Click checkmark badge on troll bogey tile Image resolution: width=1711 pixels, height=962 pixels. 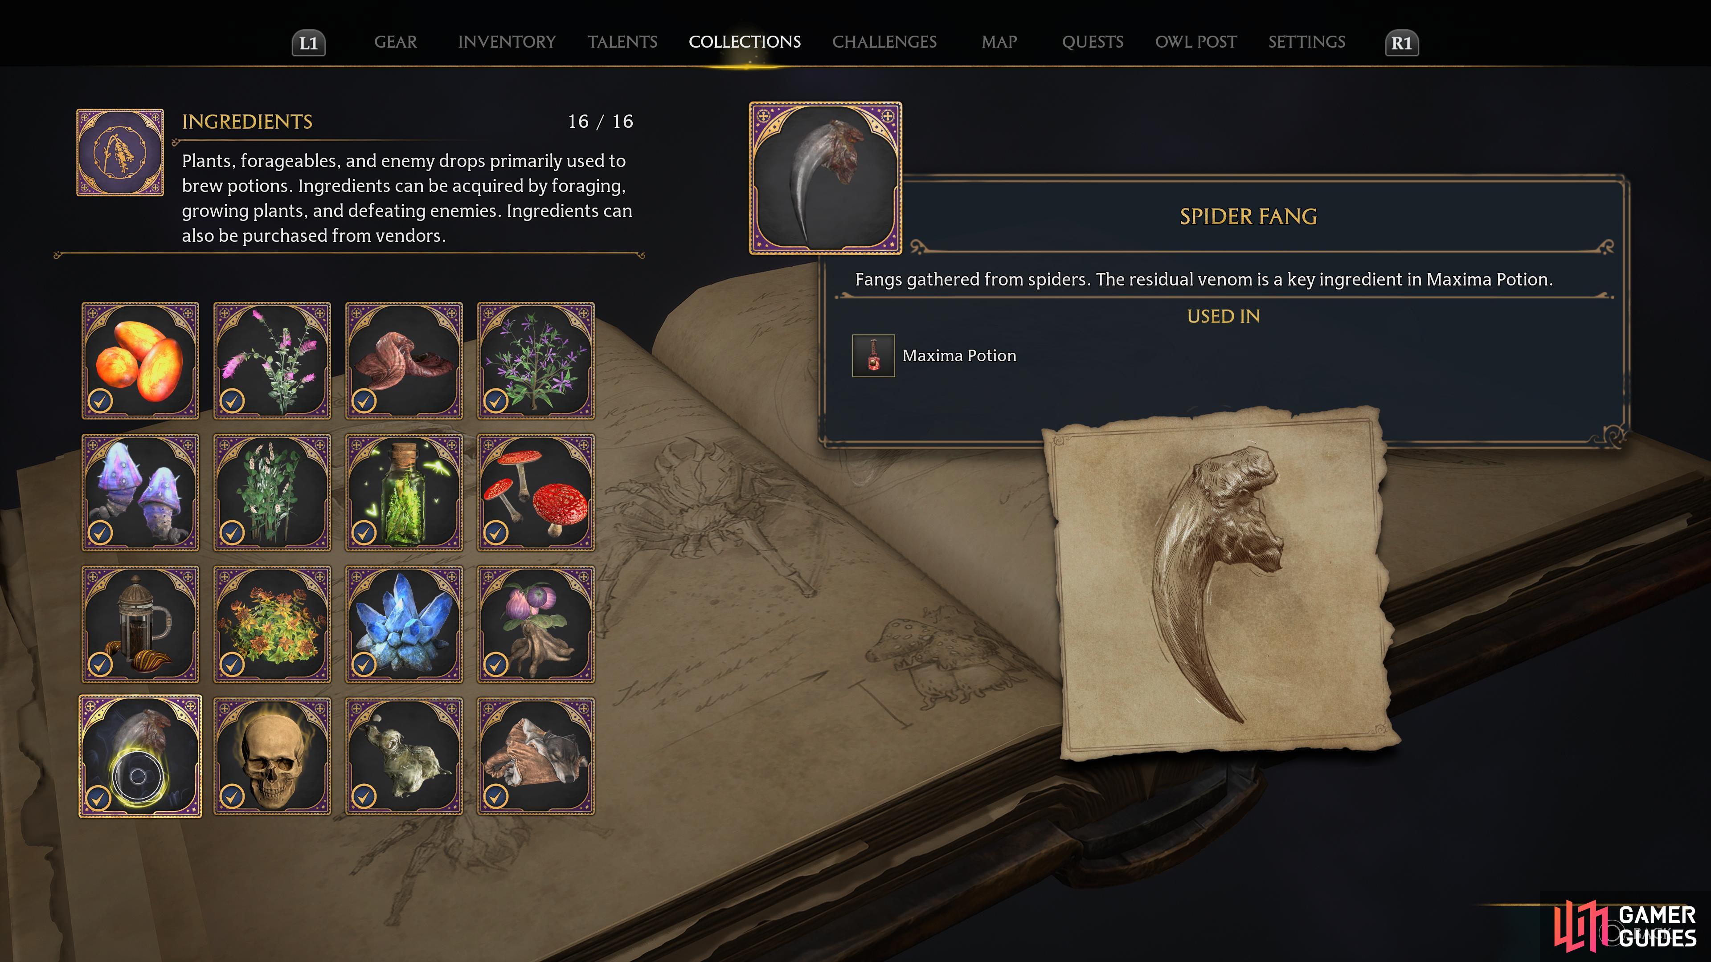click(x=364, y=795)
